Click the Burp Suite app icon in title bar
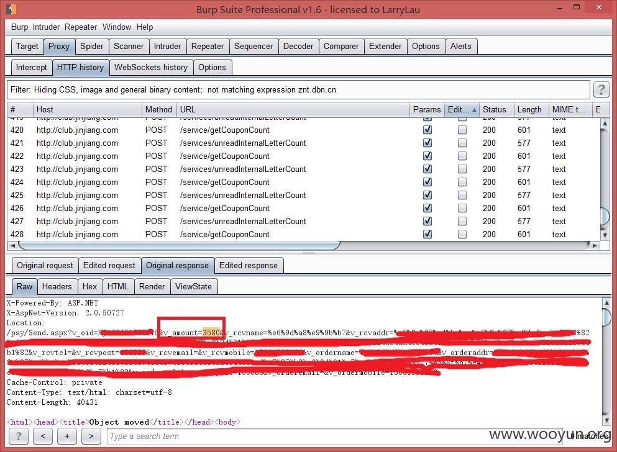Image resolution: width=617 pixels, height=452 pixels. 11,9
